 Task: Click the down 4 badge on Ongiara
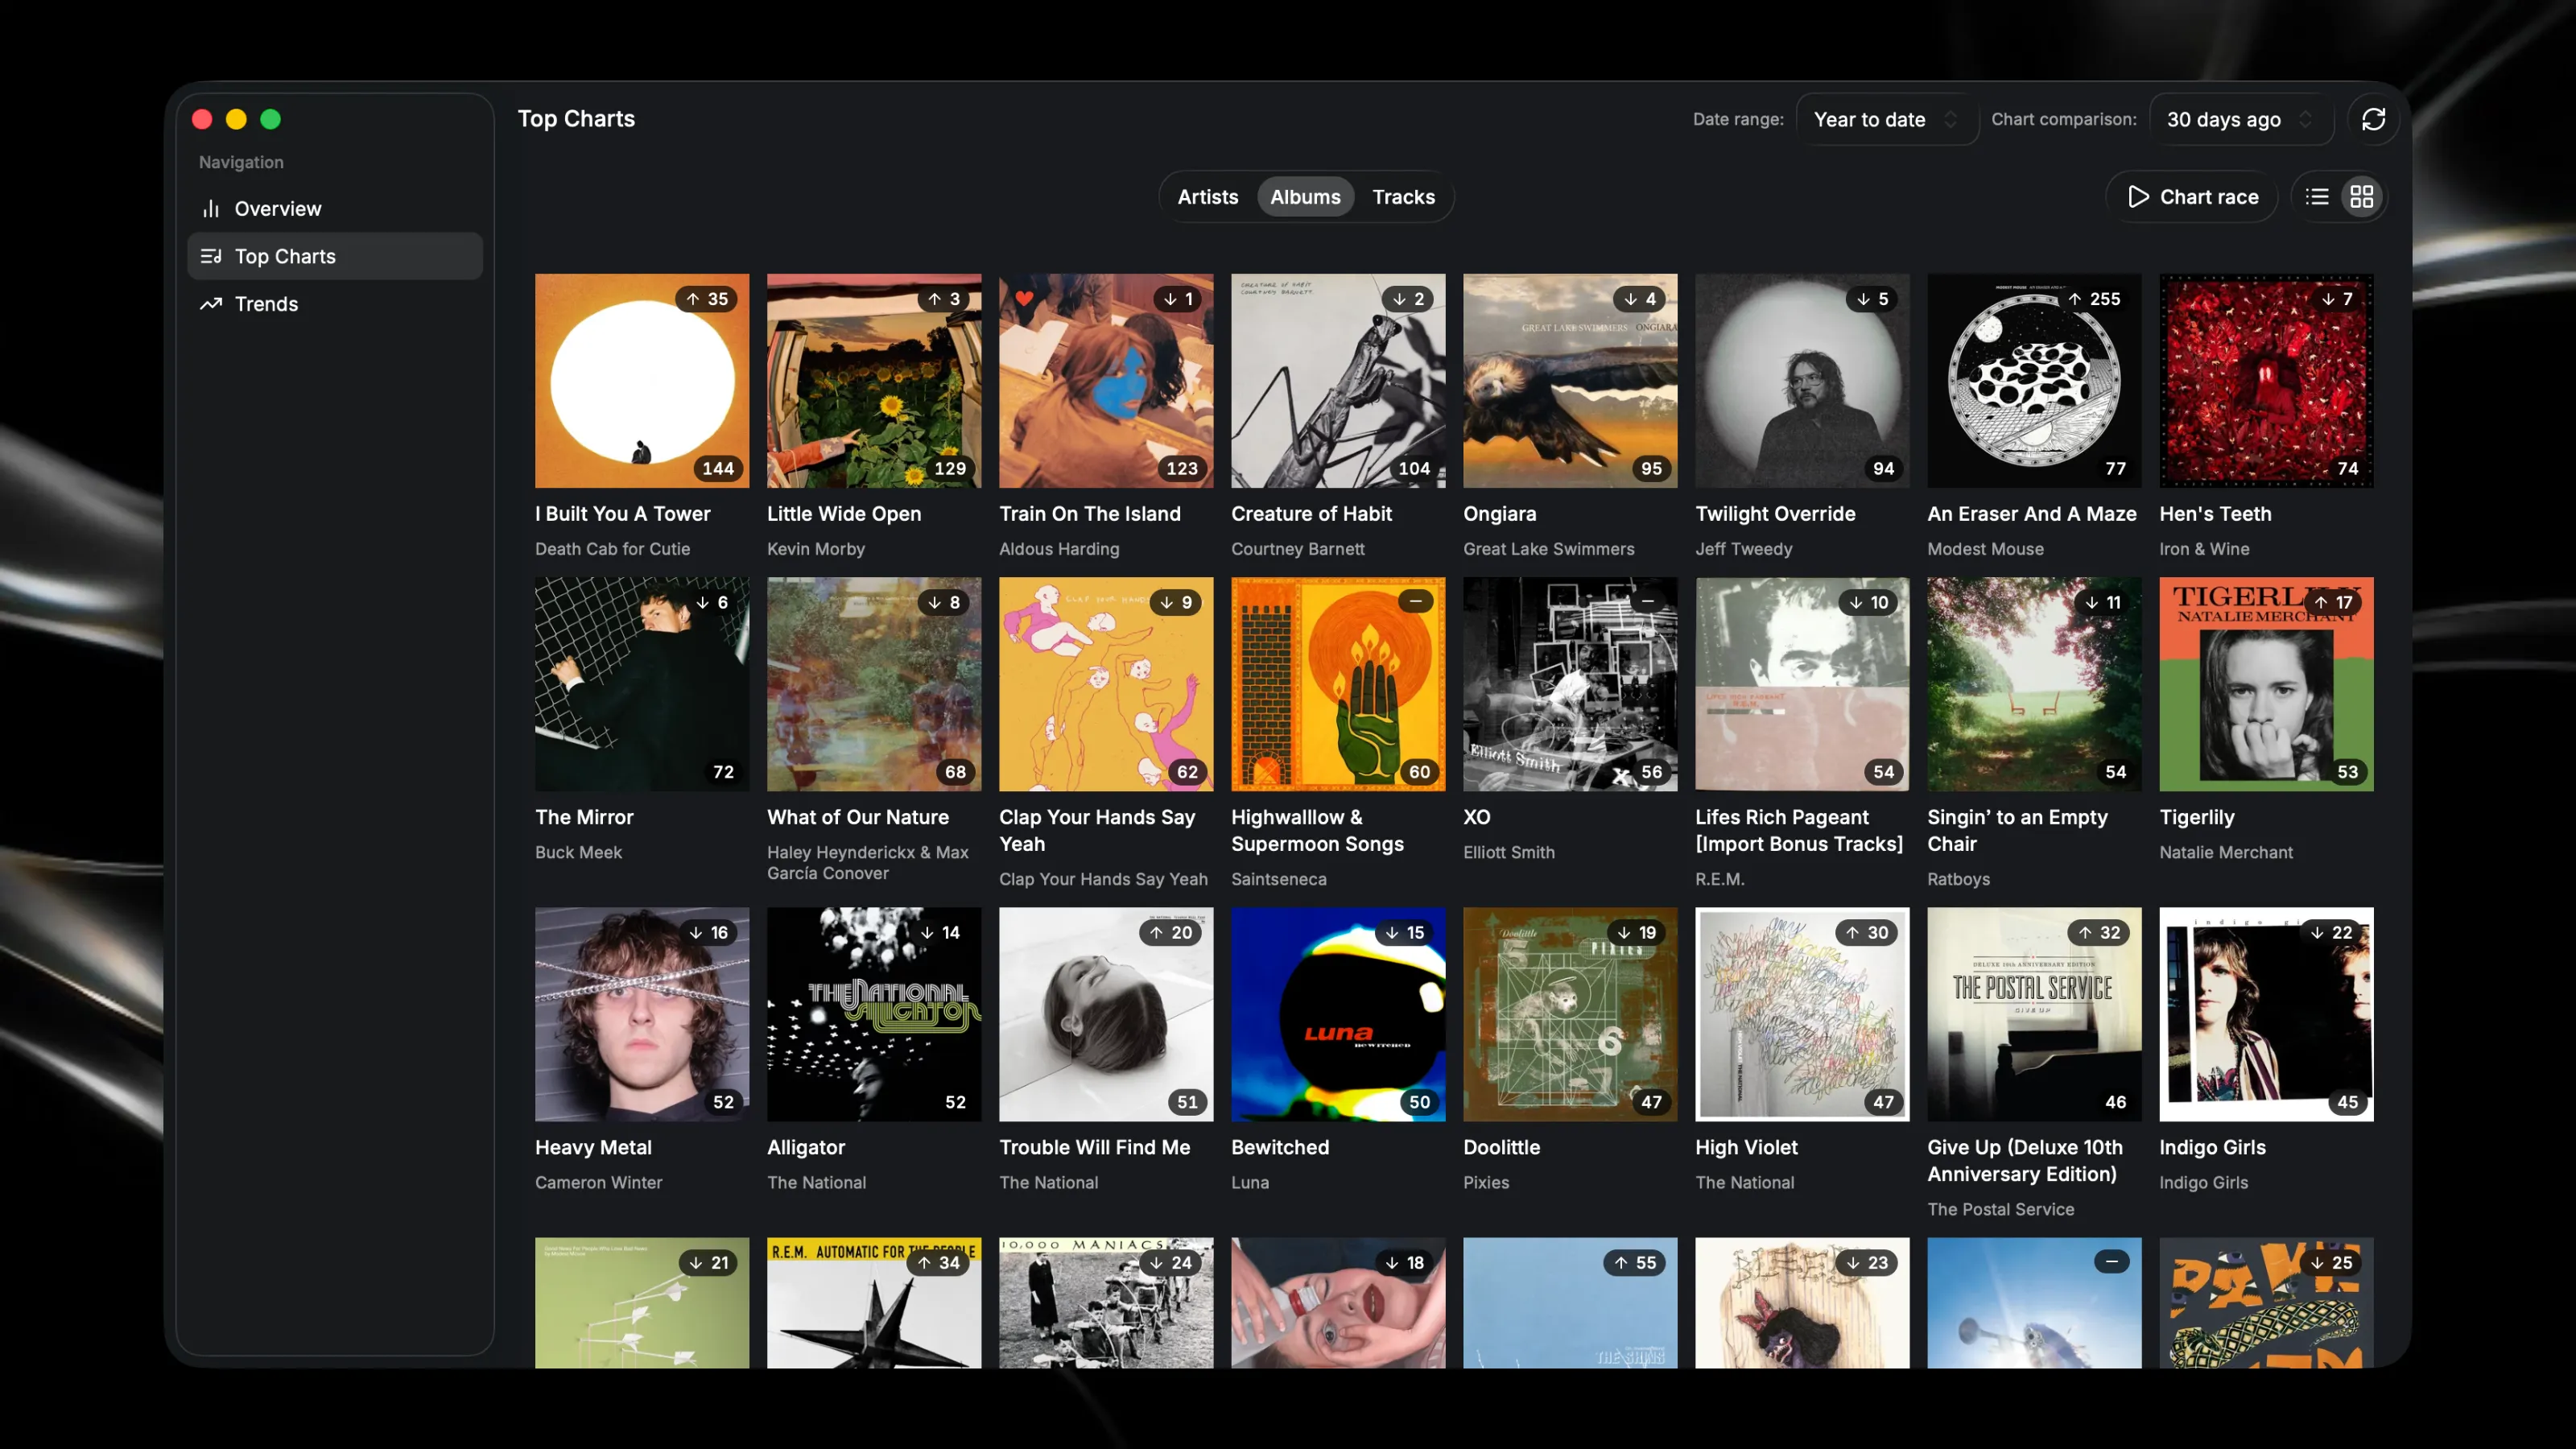[1640, 299]
